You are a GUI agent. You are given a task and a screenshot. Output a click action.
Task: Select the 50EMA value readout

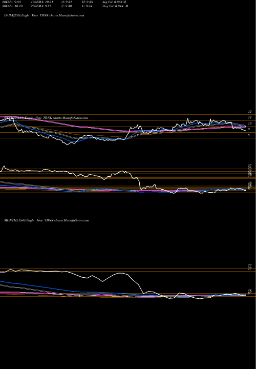[12, 6]
